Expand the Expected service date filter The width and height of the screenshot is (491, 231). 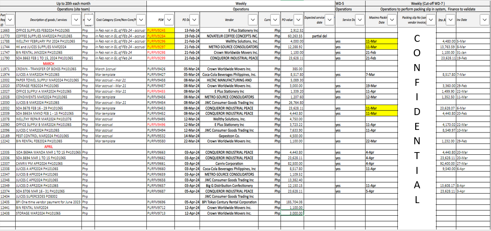coord(329,20)
